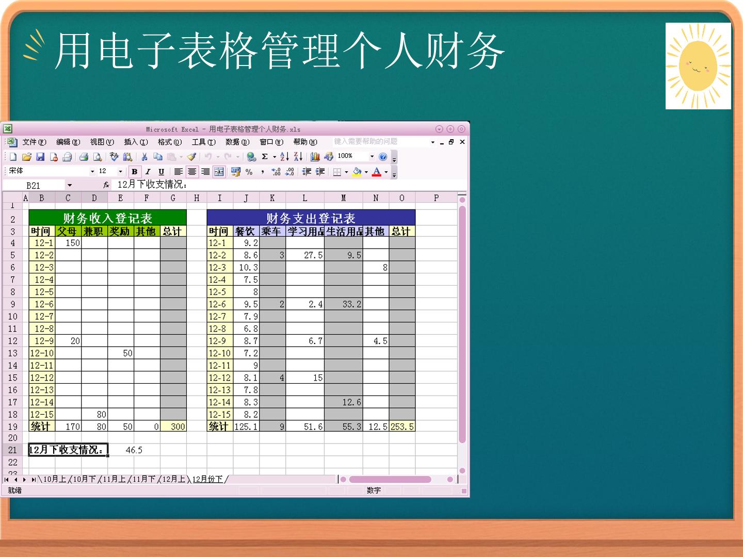Select the cell showing 46.5

coord(134,450)
